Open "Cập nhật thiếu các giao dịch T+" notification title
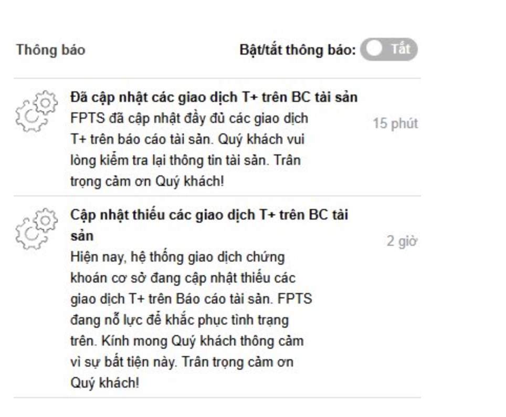Screen dimensions: 506x417 point(209,225)
